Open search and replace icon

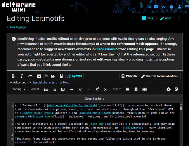[x=176, y=89]
